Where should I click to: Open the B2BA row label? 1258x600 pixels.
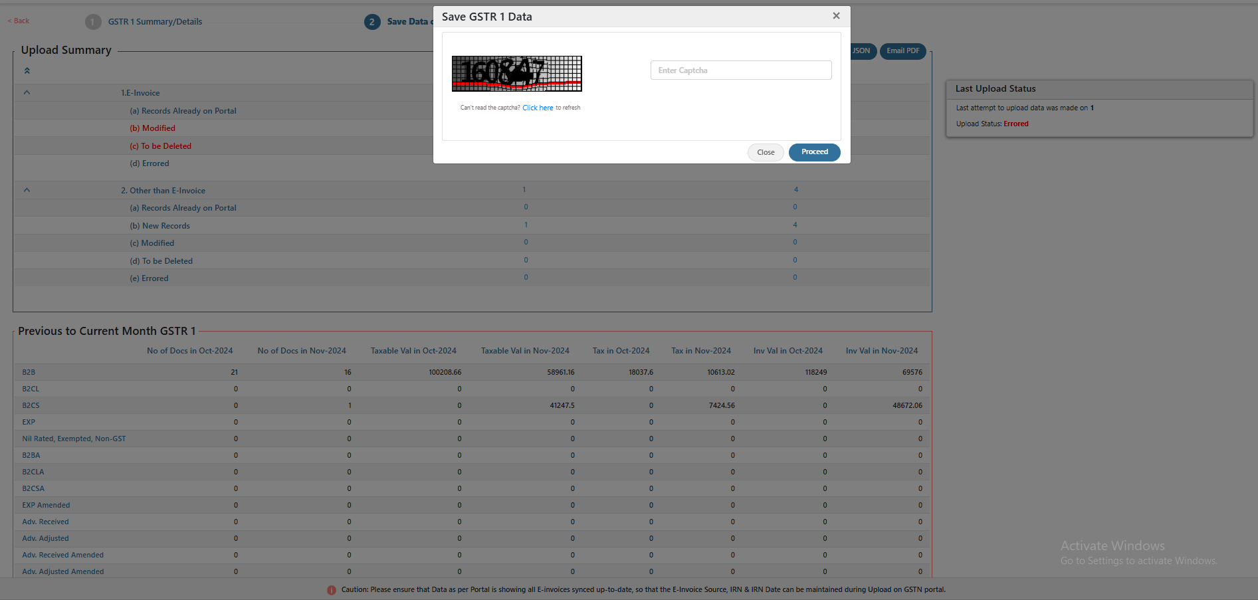[x=31, y=455]
